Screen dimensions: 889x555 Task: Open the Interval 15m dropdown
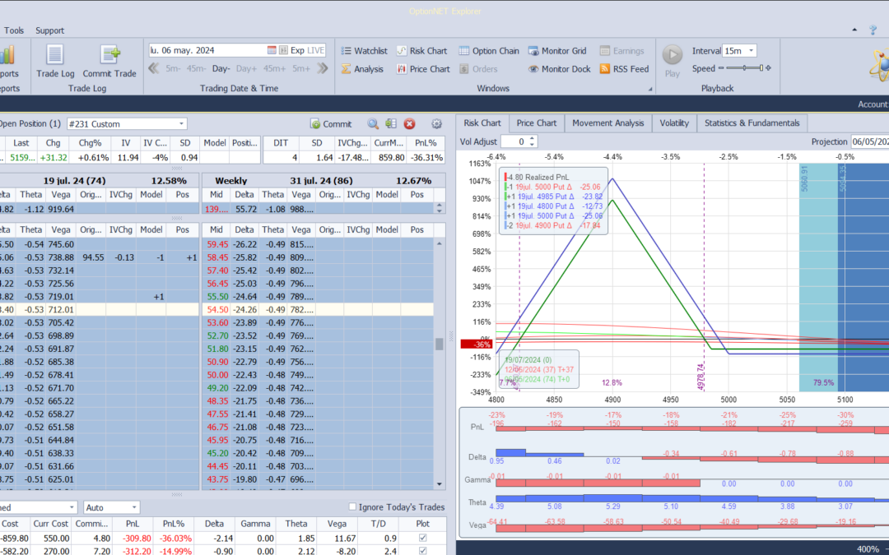(x=752, y=51)
